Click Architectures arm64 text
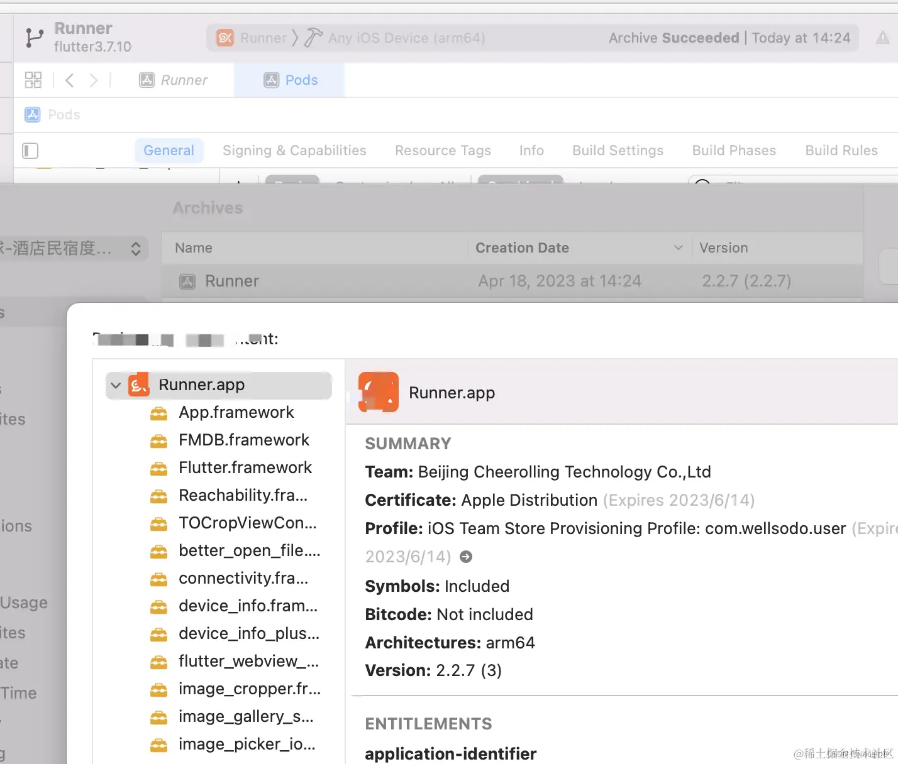 point(450,643)
